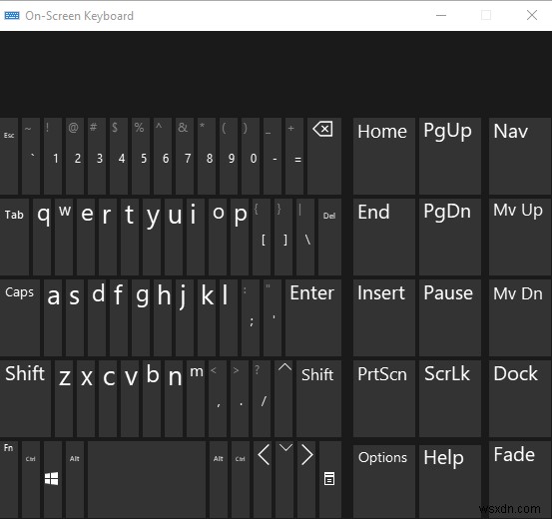Click the minus and underscore key
Screen dimensions: 552x519
coord(273,156)
